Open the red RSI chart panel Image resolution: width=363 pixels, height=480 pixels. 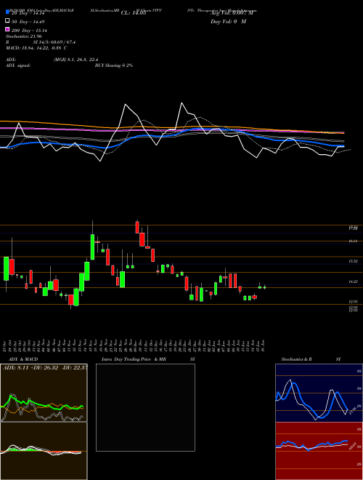click(319, 451)
